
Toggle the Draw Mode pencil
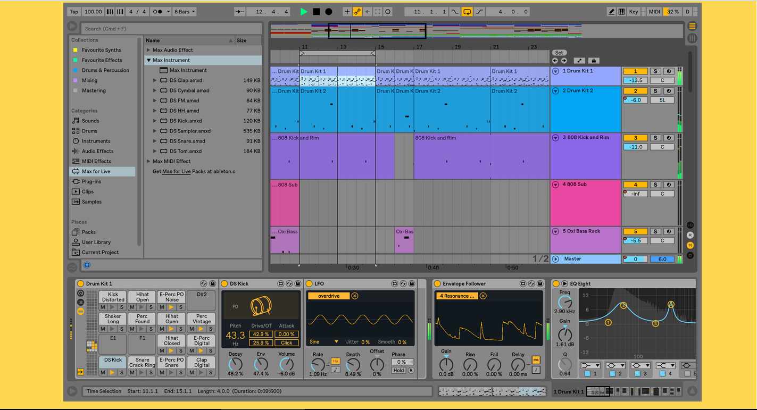point(612,12)
